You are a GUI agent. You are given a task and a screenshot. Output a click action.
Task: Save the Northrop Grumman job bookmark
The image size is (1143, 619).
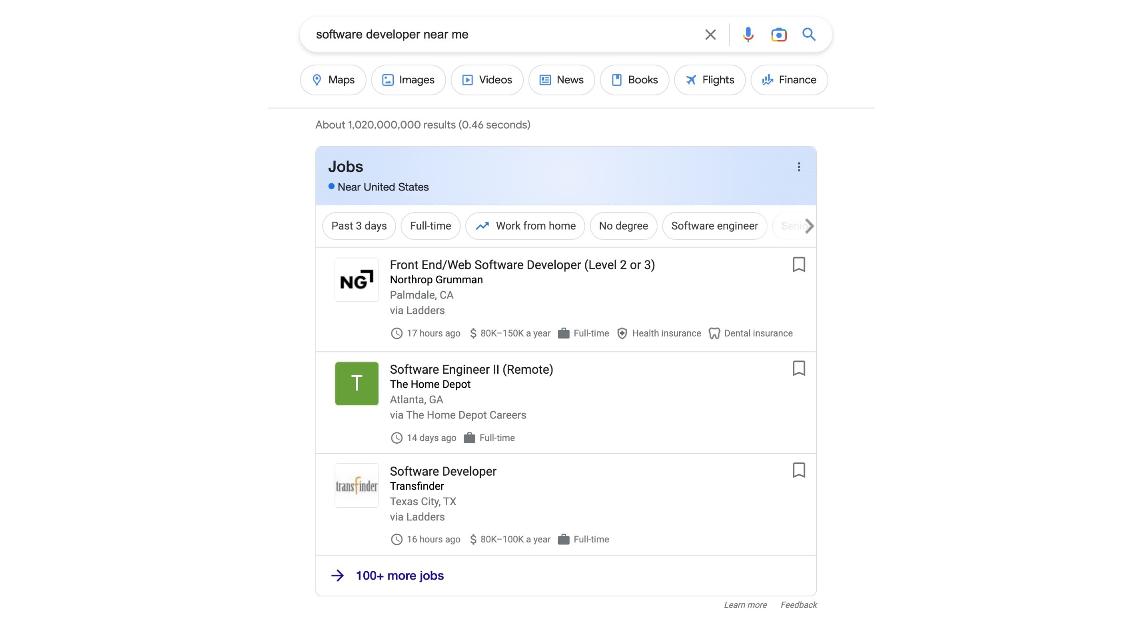pyautogui.click(x=799, y=264)
